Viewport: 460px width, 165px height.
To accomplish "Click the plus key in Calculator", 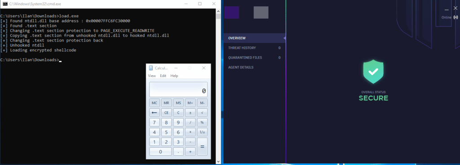I will coord(190,152).
